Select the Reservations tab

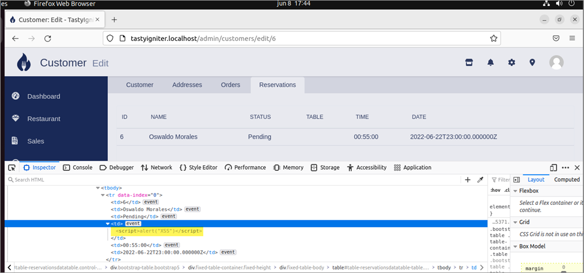point(278,85)
